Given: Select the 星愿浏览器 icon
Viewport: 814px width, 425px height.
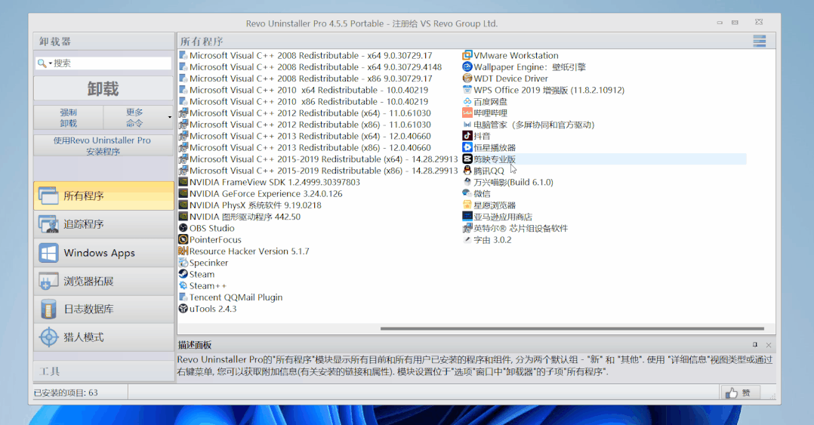Looking at the screenshot, I should point(467,205).
